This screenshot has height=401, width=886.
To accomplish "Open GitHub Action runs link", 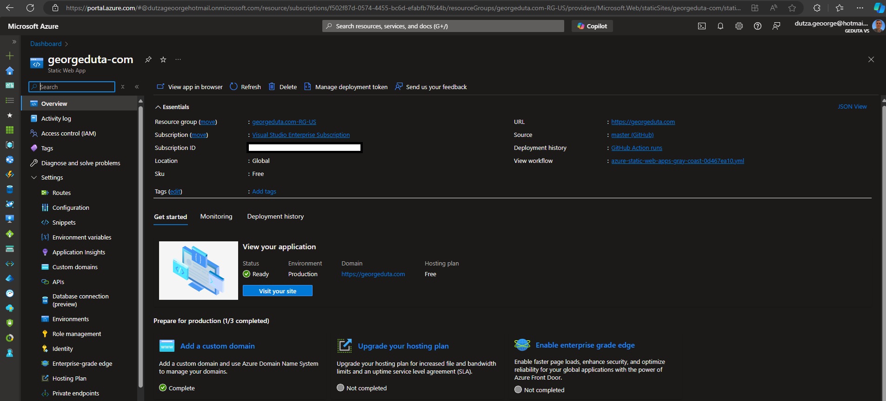I will click(637, 148).
